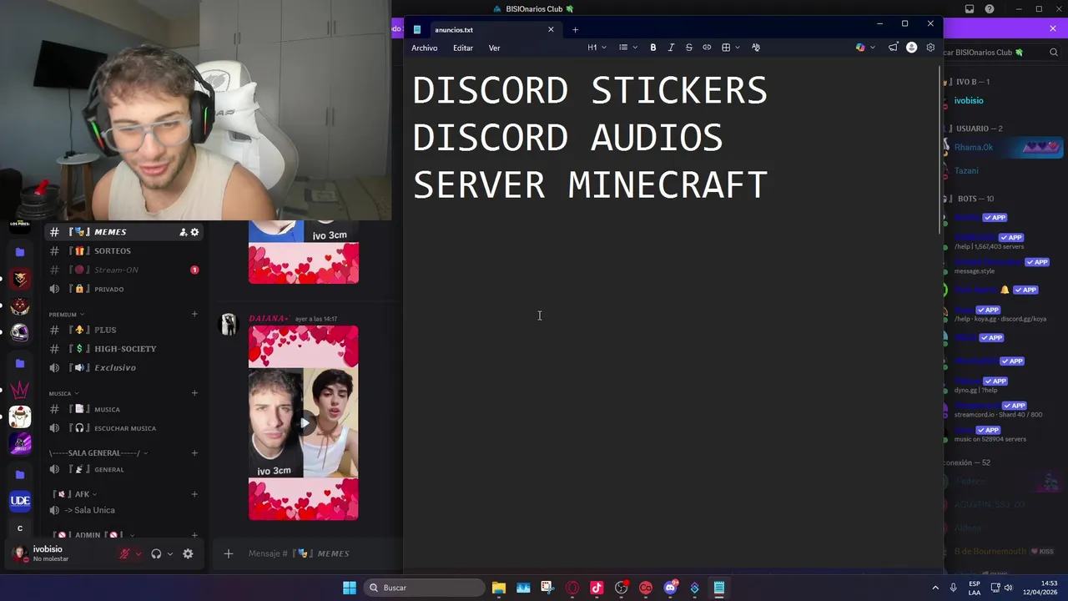
Task: Click the Windows taskbar Buscar search box
Action: tap(425, 588)
